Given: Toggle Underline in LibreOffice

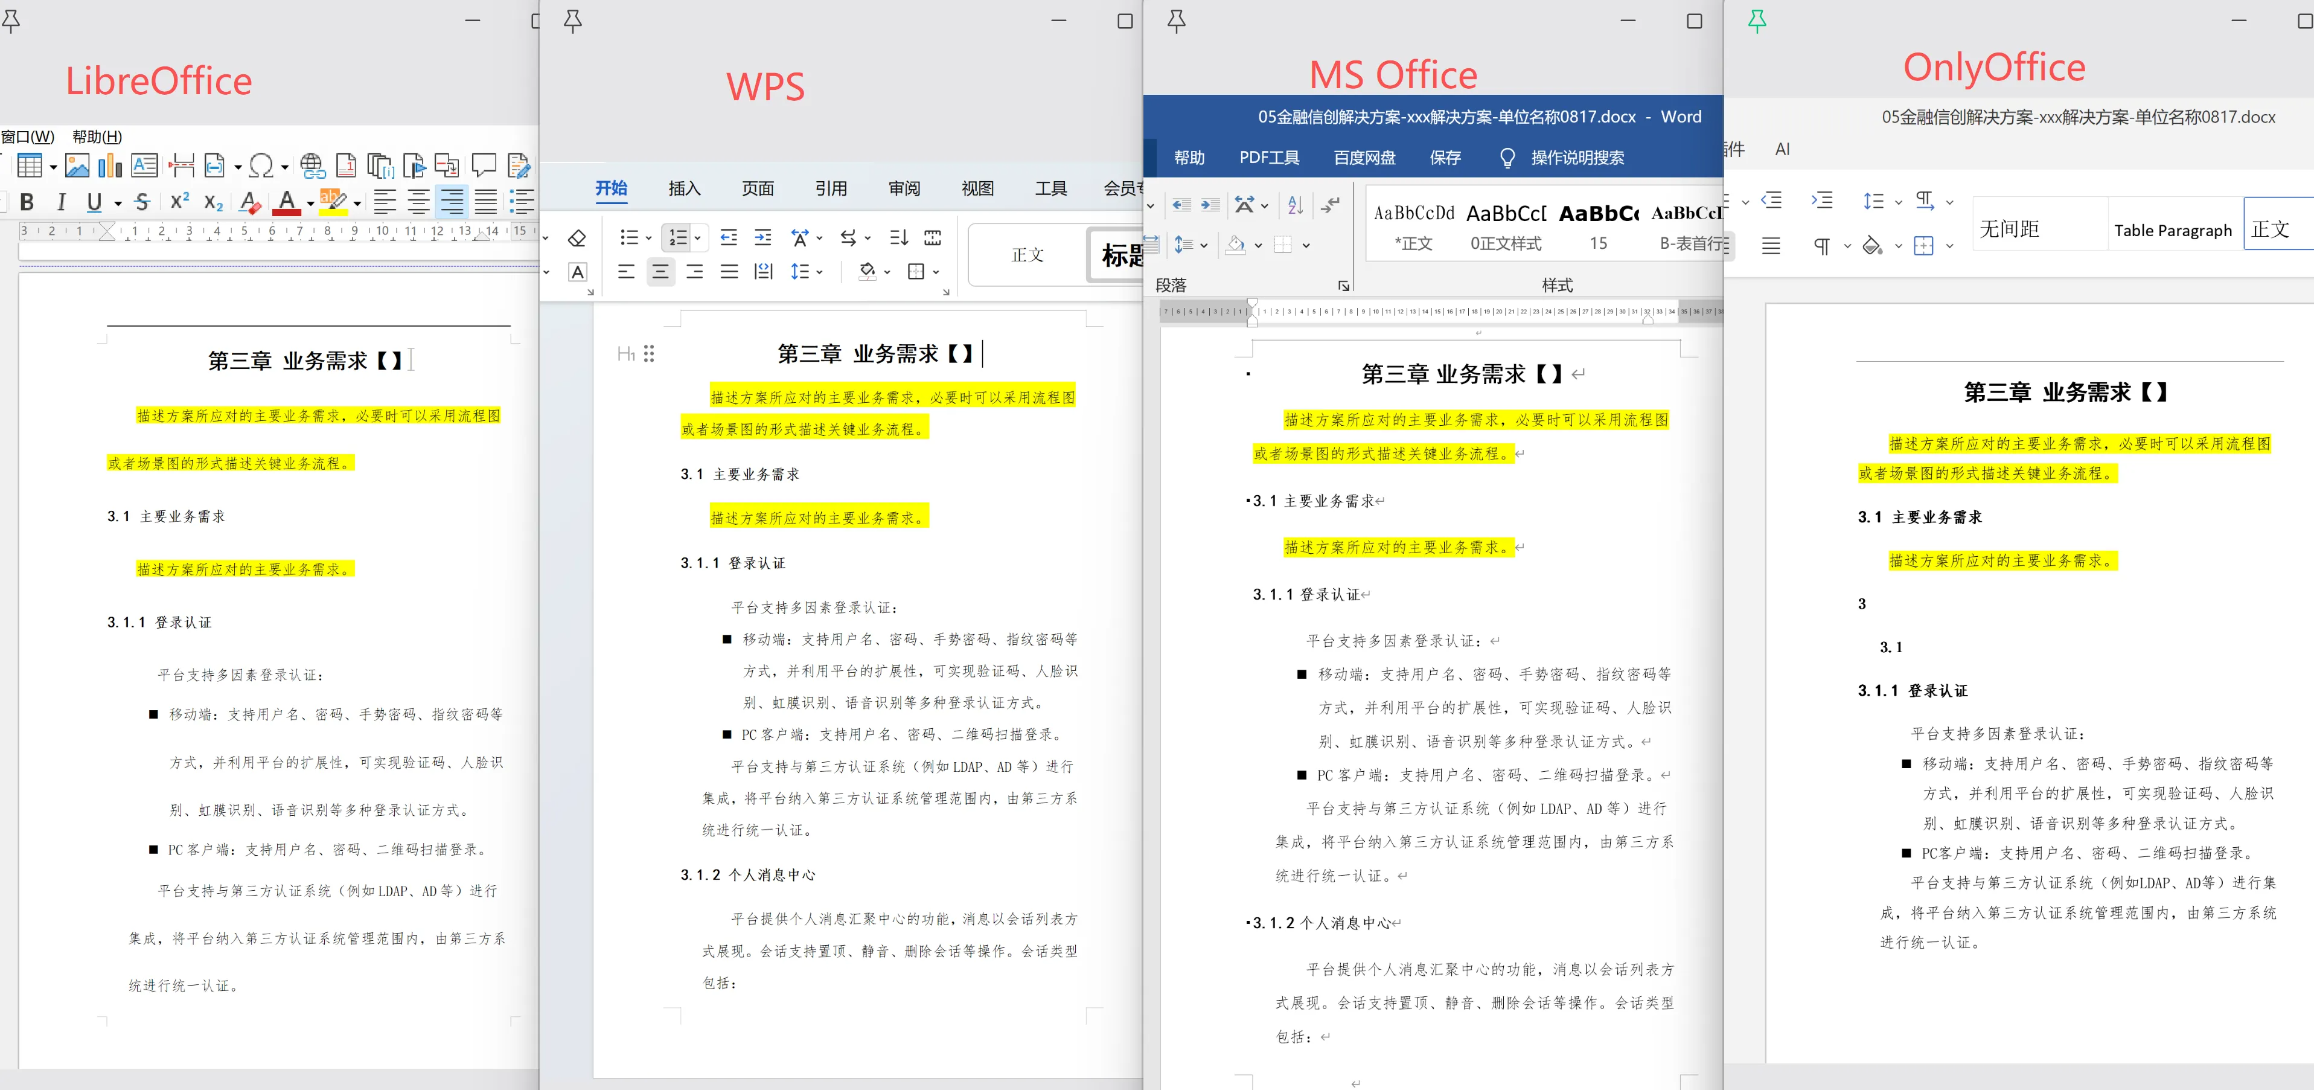Looking at the screenshot, I should tap(94, 203).
